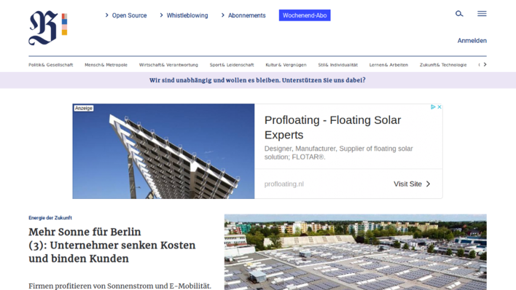The height and width of the screenshot is (290, 516).
Task: Go to Kultur & Vergnügen section
Action: 286,65
